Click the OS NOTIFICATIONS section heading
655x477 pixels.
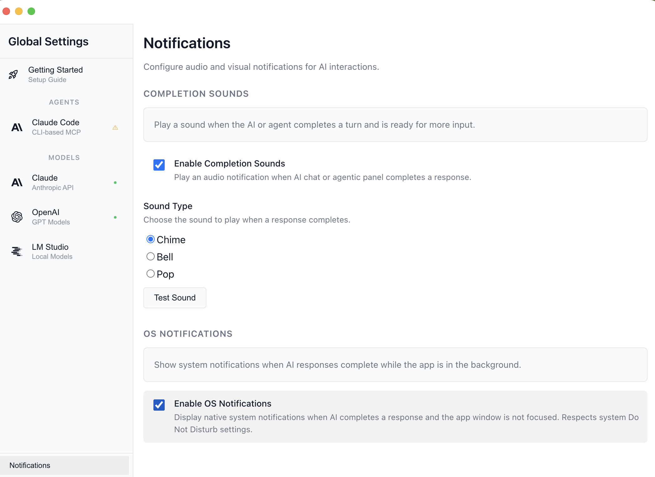point(188,334)
